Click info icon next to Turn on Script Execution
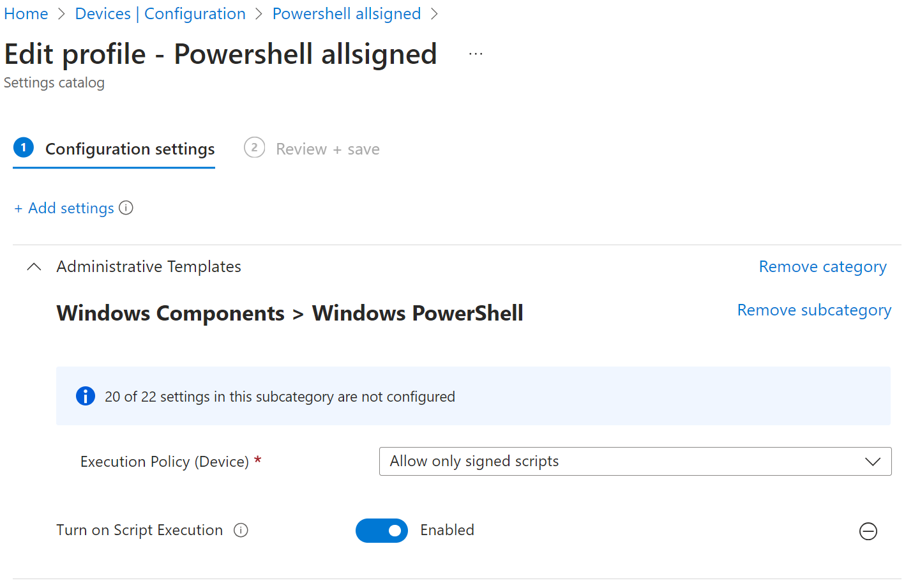 241,531
